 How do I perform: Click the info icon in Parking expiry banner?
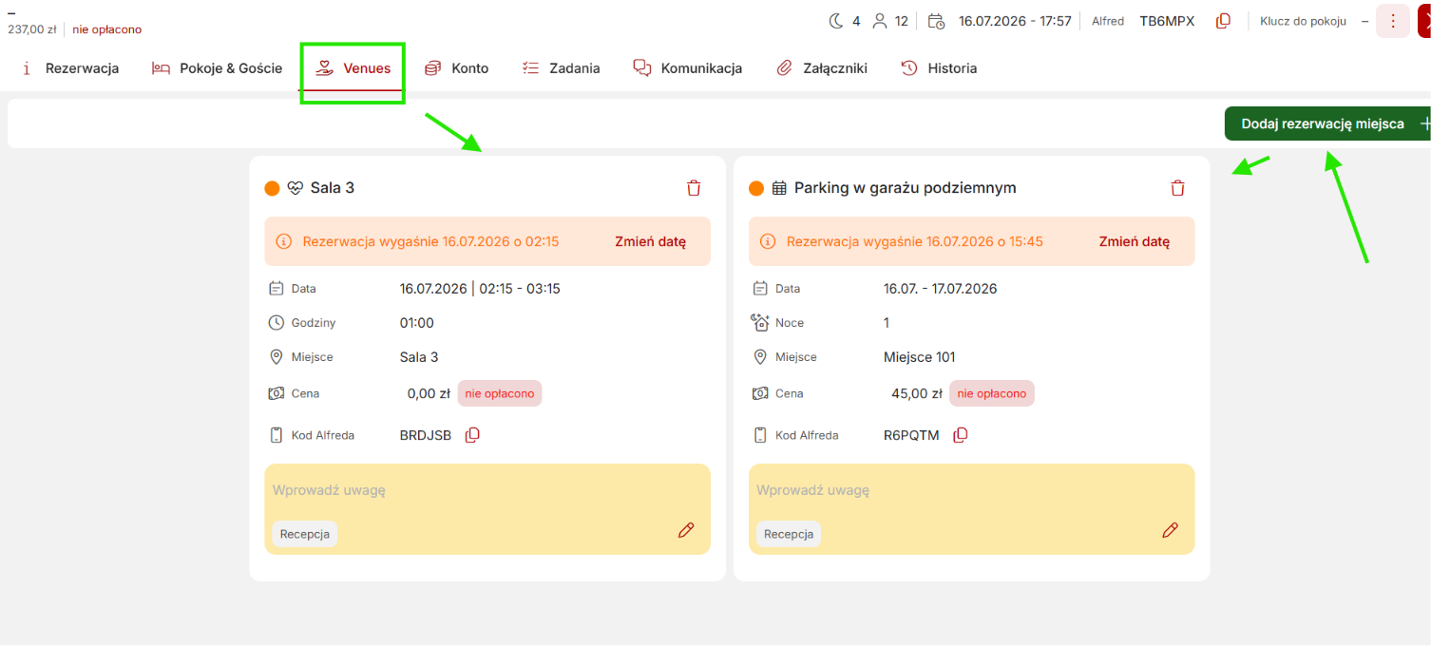click(767, 241)
